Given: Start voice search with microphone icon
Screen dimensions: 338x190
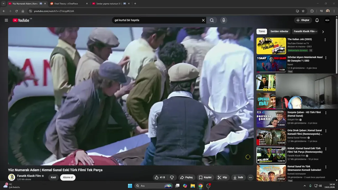Looking at the screenshot, I should pyautogui.click(x=224, y=20).
